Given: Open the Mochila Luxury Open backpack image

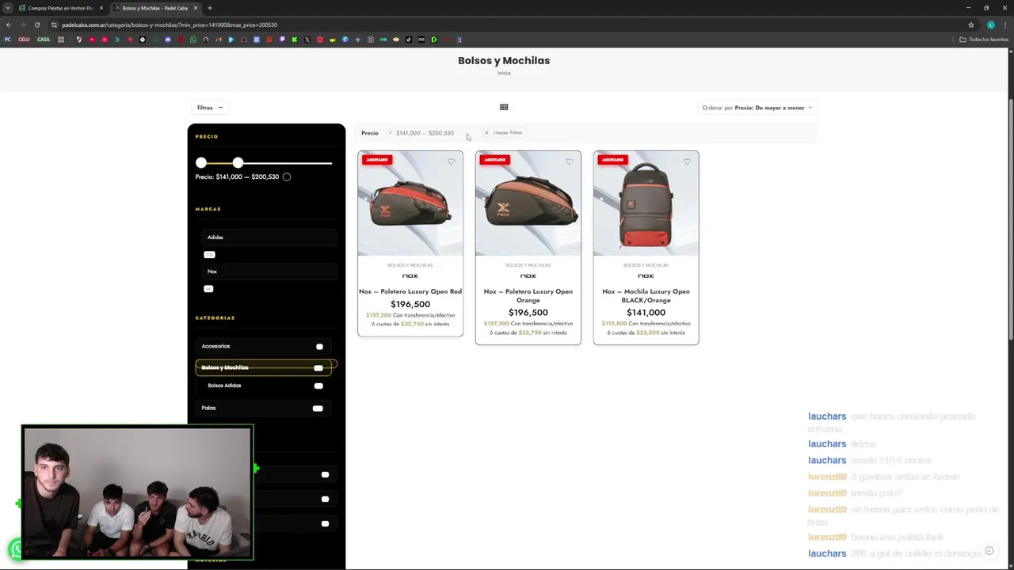Looking at the screenshot, I should pyautogui.click(x=646, y=203).
